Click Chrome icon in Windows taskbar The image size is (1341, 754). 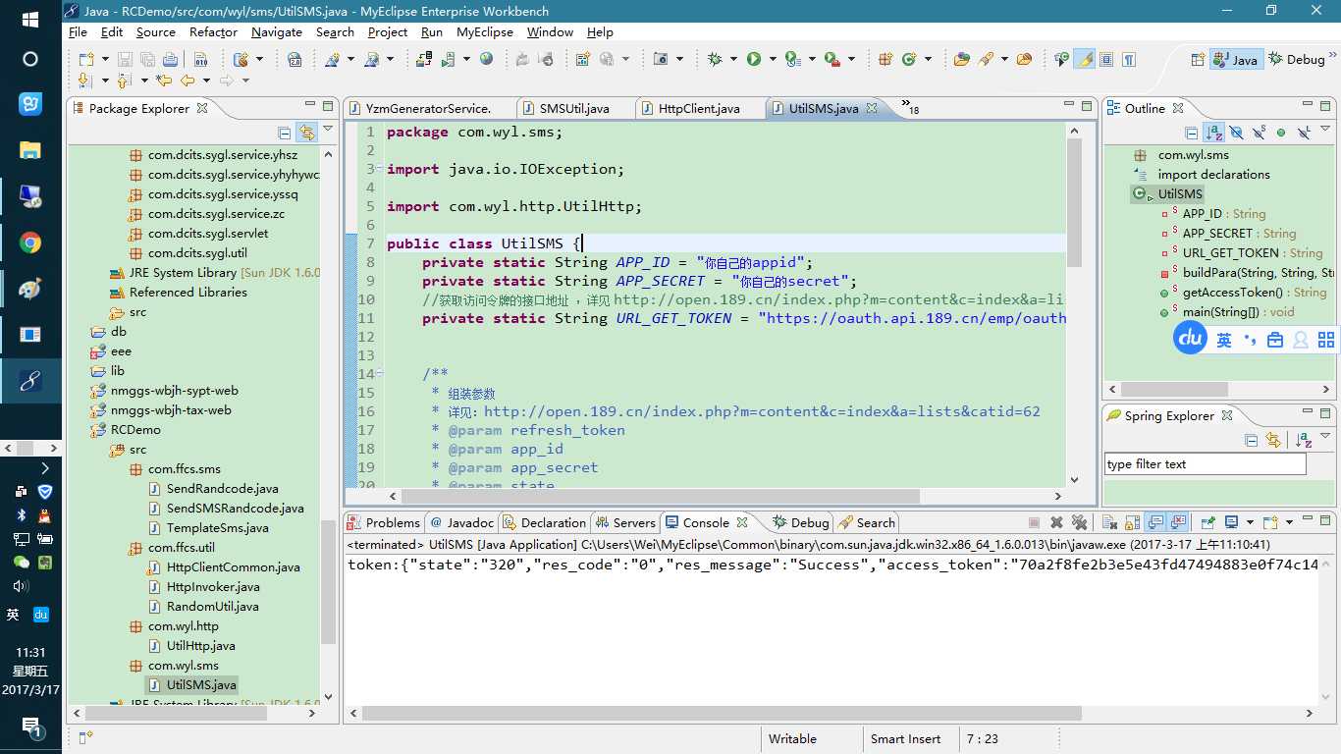pyautogui.click(x=29, y=242)
